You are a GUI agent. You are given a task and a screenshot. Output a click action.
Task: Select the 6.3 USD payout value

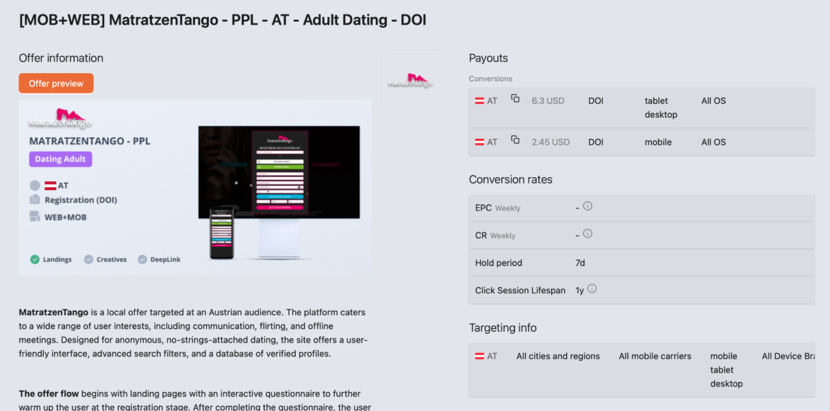point(548,101)
